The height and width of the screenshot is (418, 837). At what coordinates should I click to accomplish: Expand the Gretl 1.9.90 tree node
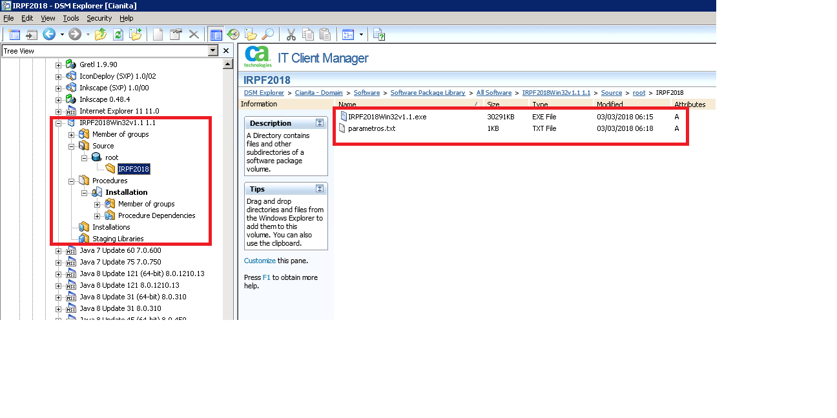(59, 65)
